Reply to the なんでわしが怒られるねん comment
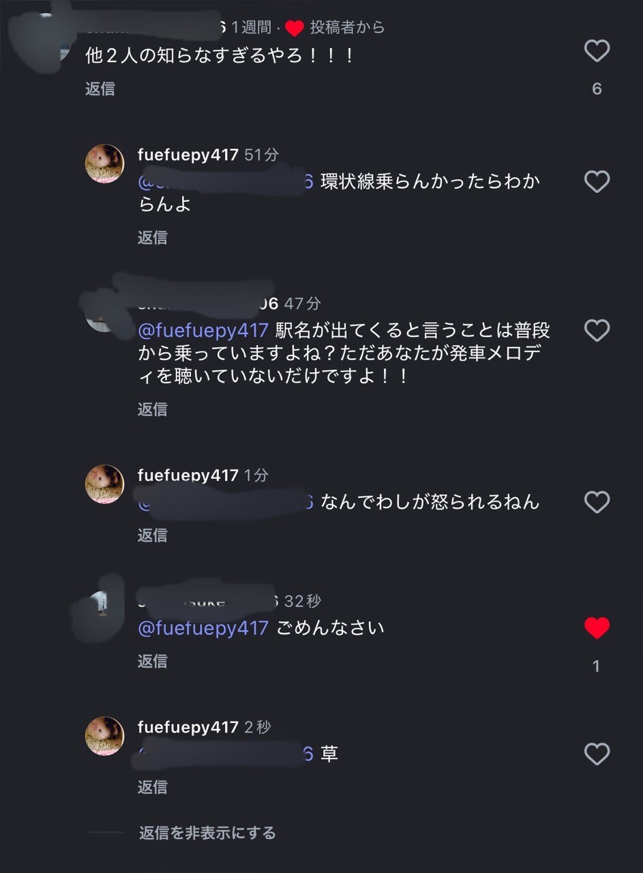This screenshot has width=643, height=873. (152, 535)
